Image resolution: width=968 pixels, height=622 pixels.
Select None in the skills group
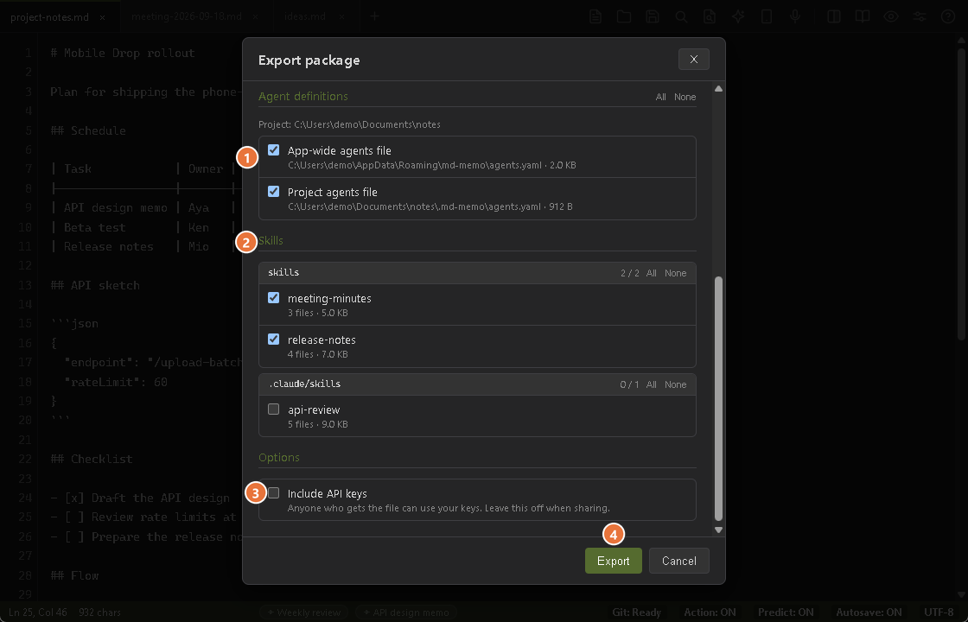[x=675, y=273]
